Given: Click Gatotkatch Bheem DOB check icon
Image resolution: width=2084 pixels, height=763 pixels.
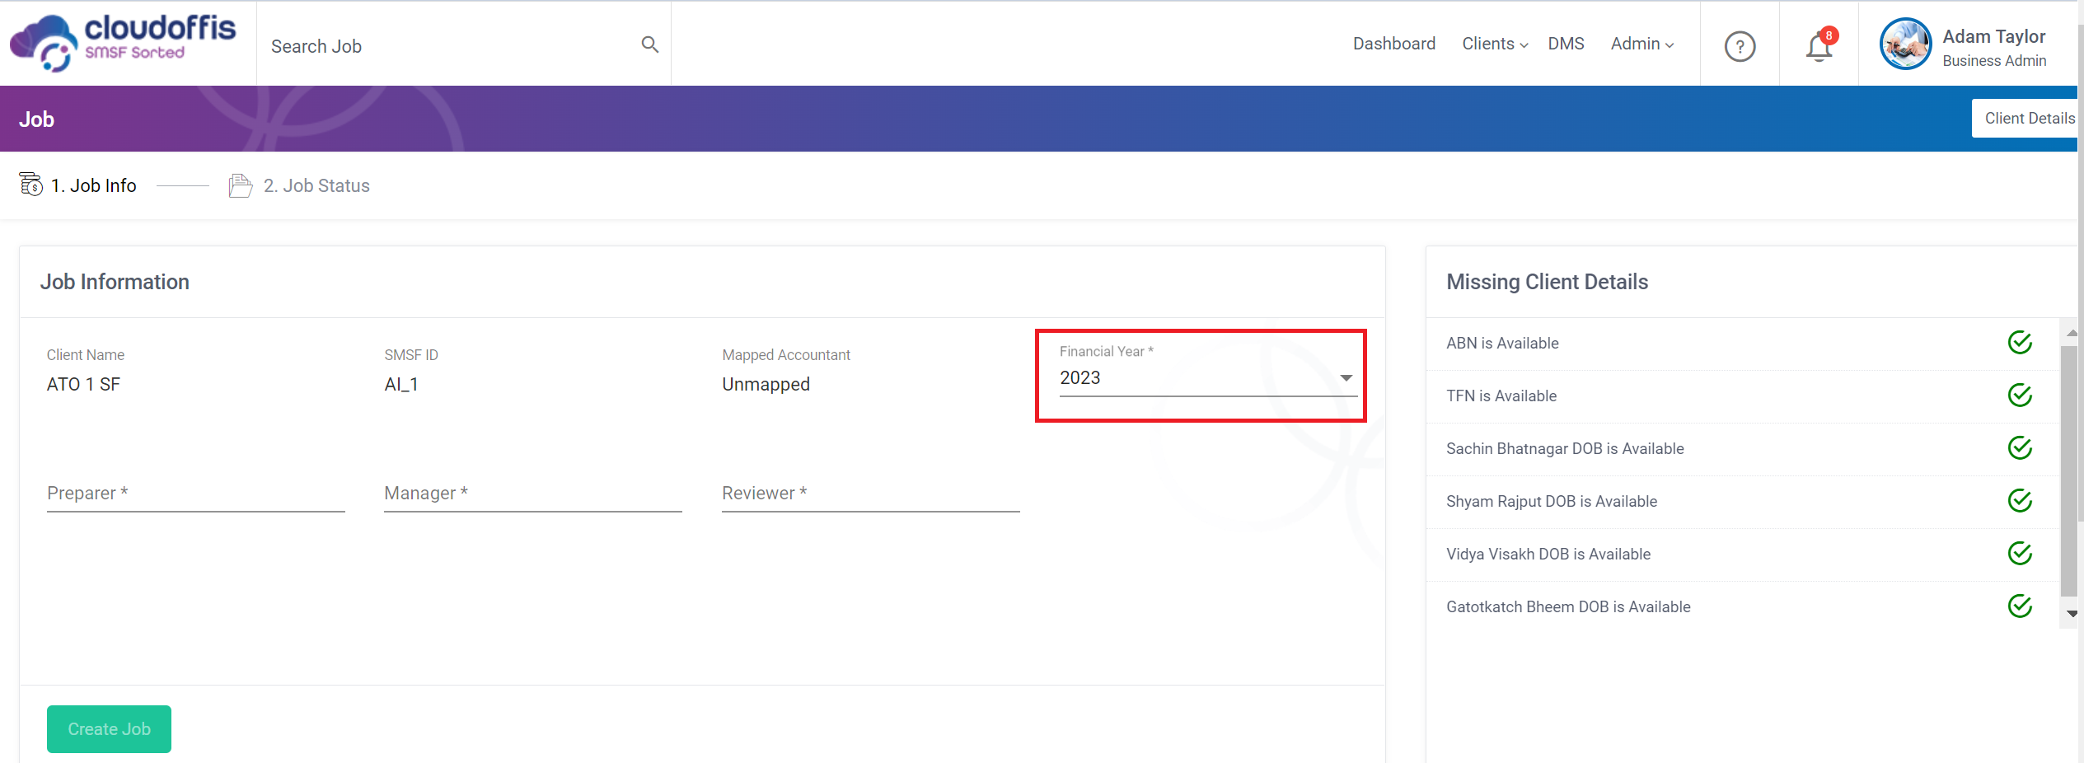Looking at the screenshot, I should [x=2020, y=606].
